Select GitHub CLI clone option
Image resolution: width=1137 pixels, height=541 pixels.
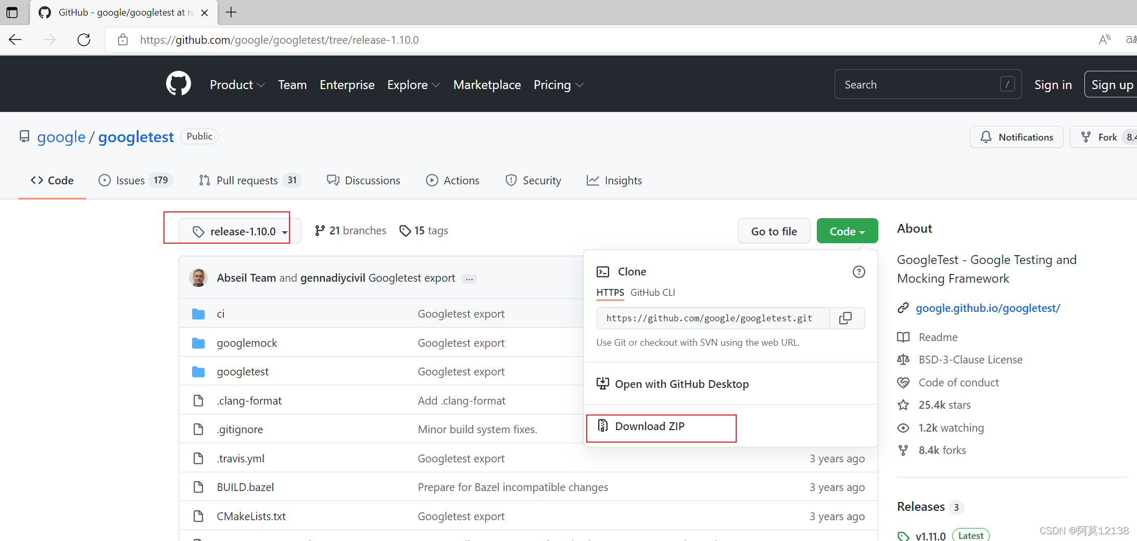coord(653,293)
